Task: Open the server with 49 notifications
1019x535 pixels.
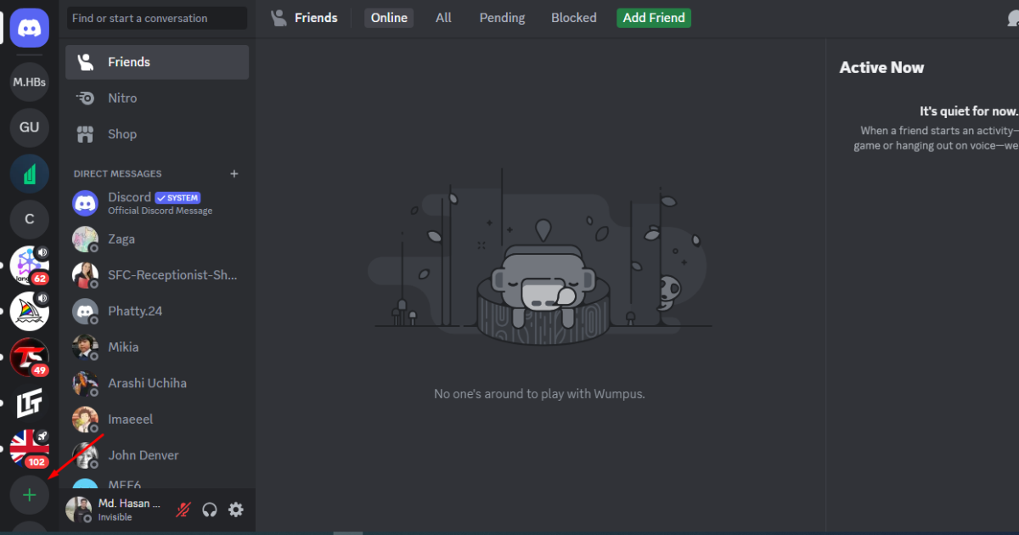Action: tap(30, 357)
